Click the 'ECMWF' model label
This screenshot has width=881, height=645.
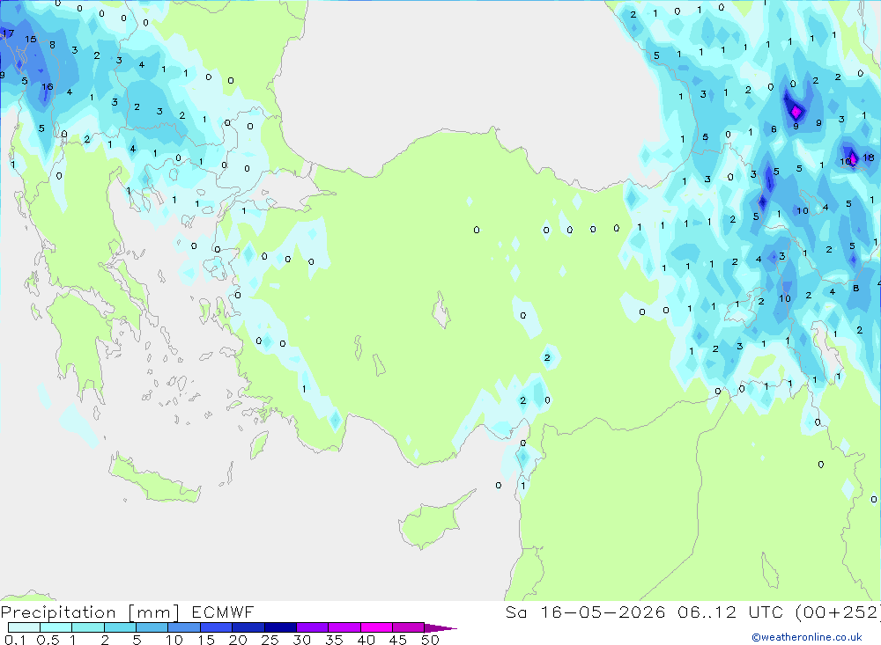tap(223, 612)
